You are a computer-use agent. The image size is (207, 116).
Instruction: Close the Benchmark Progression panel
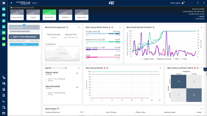(79, 27)
